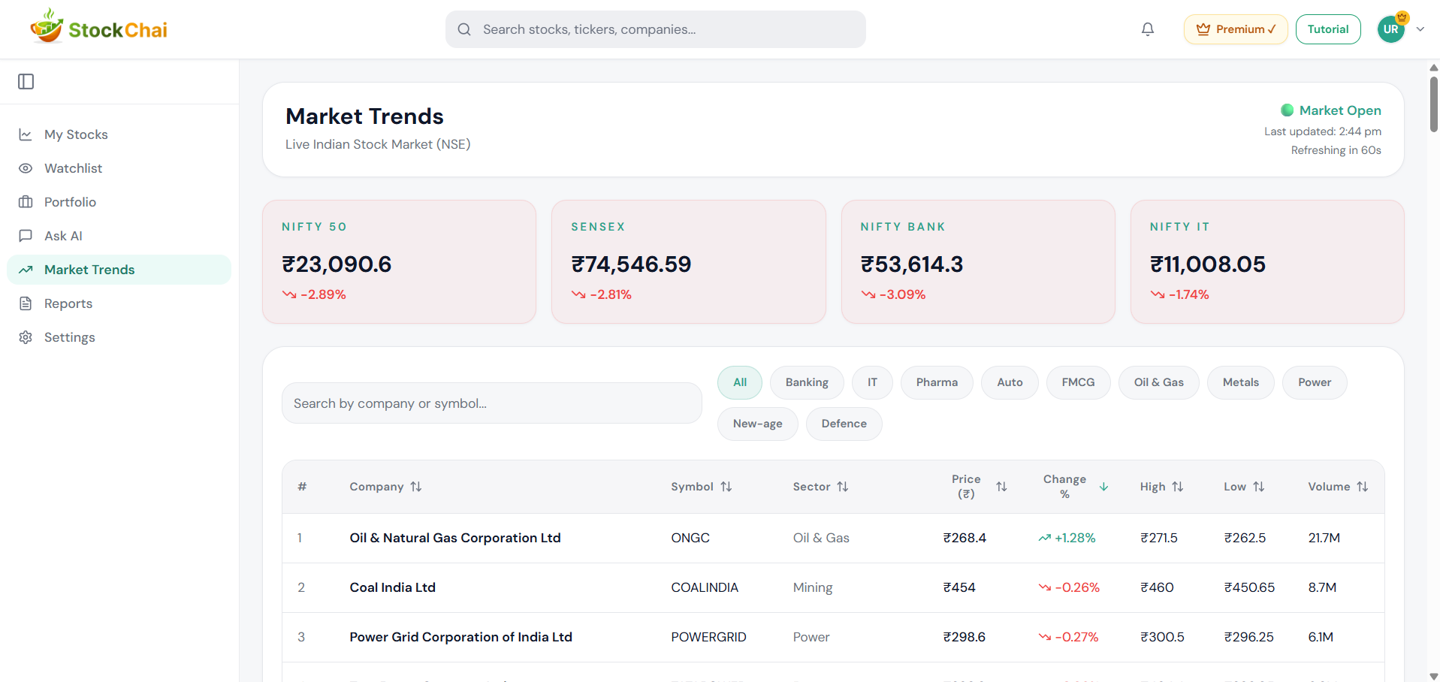Click the Reports document icon
The width and height of the screenshot is (1440, 682).
coord(26,303)
